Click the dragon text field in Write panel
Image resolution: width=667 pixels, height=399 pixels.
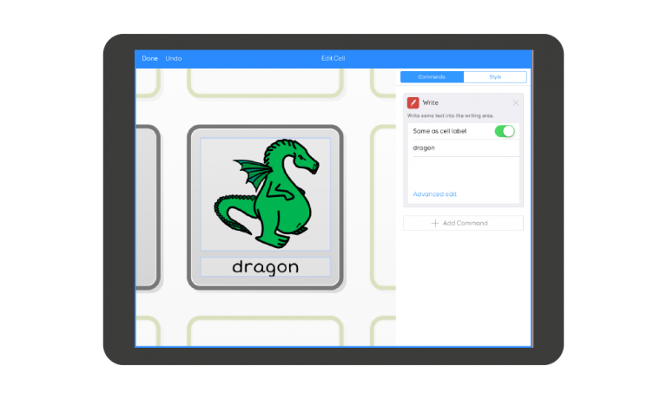tap(463, 148)
